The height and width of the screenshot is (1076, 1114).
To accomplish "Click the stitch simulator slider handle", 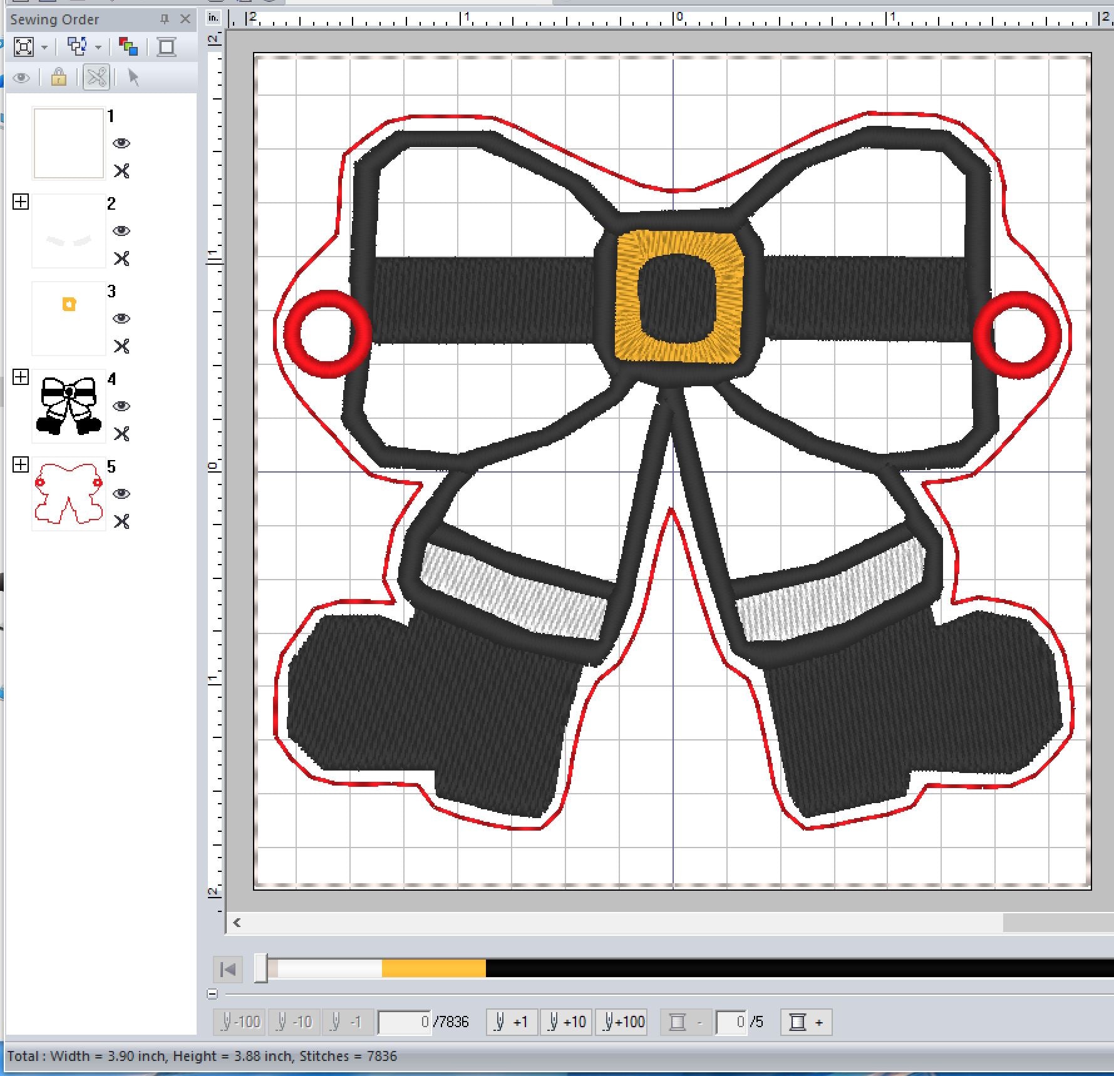I will pyautogui.click(x=261, y=968).
